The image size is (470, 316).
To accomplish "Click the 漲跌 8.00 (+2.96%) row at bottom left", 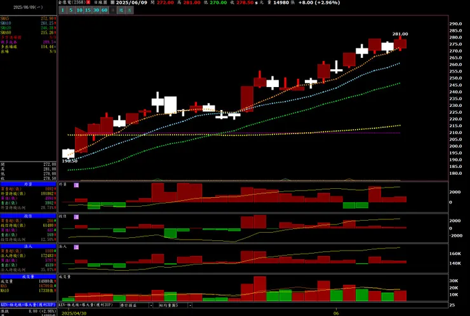I will coord(28,312).
